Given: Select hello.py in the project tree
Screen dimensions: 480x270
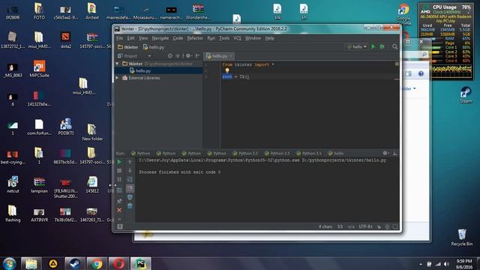Looking at the screenshot, I should [158, 70].
